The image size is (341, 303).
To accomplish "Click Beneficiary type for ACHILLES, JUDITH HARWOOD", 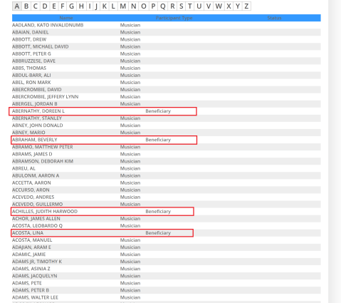I will (x=158, y=211).
